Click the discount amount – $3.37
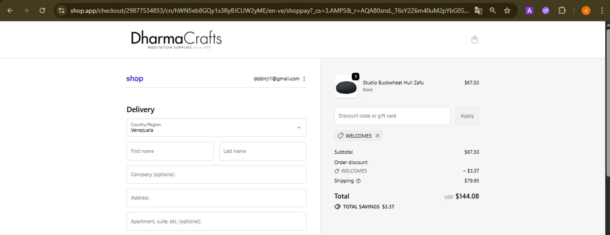This screenshot has width=610, height=235. tap(471, 171)
